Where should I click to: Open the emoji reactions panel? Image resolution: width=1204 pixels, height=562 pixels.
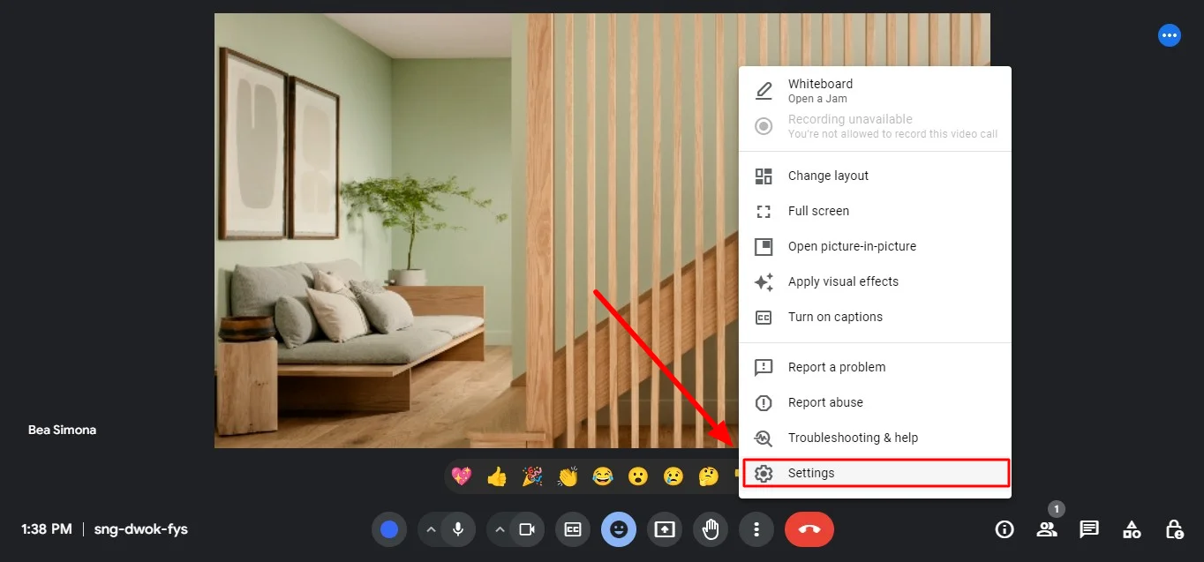[619, 528]
